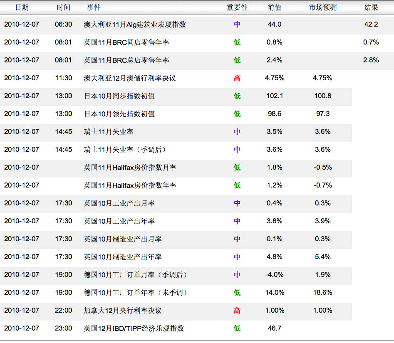Click time 23:00
This screenshot has width=394, height=343.
(64, 328)
